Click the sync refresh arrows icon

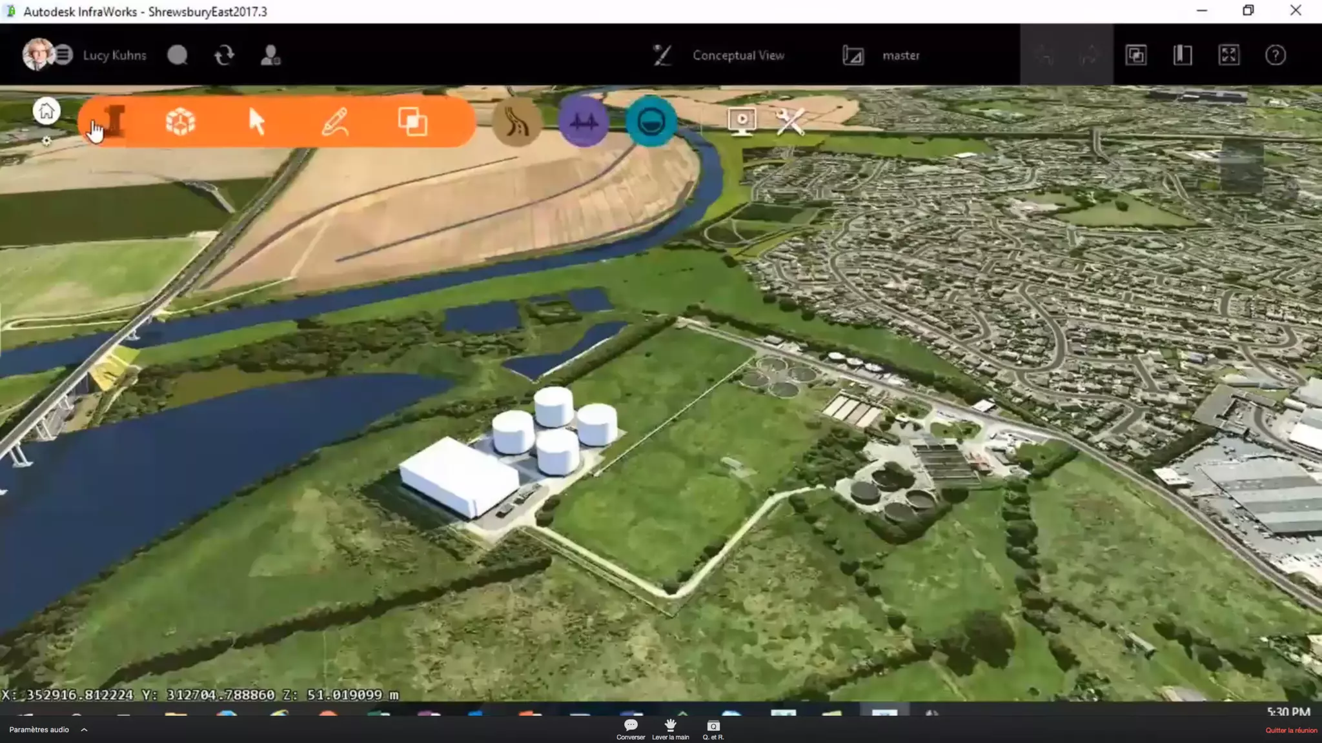(224, 55)
